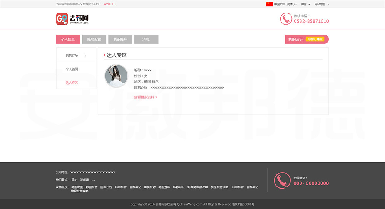Open the 消息 tab

click(x=146, y=39)
